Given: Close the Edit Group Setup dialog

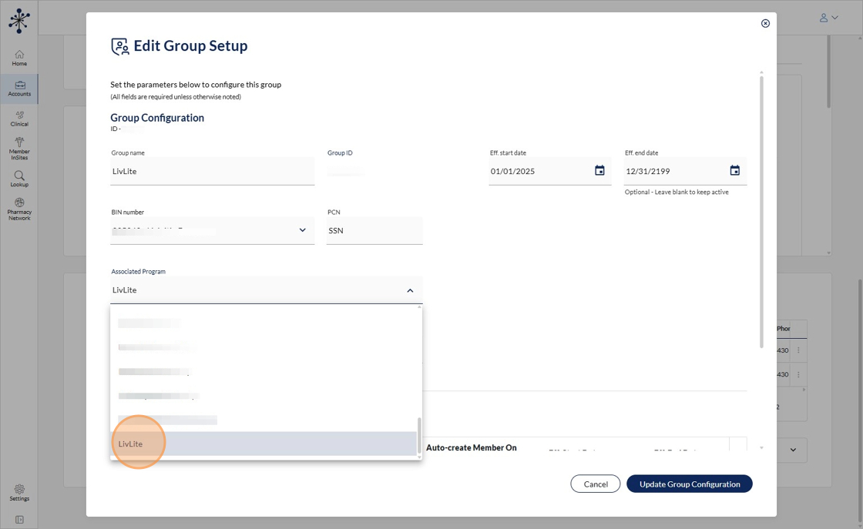Looking at the screenshot, I should pos(766,23).
